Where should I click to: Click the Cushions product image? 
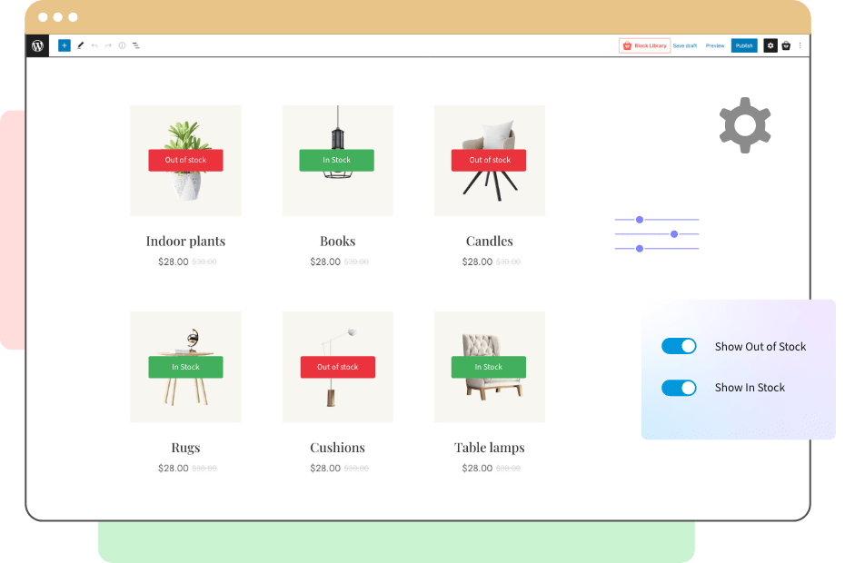pyautogui.click(x=338, y=367)
